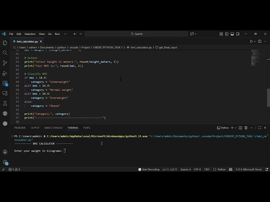Viewport: 270px width, 202px height.
Task: Open the Explorer view in activity bar
Action: 5,43
